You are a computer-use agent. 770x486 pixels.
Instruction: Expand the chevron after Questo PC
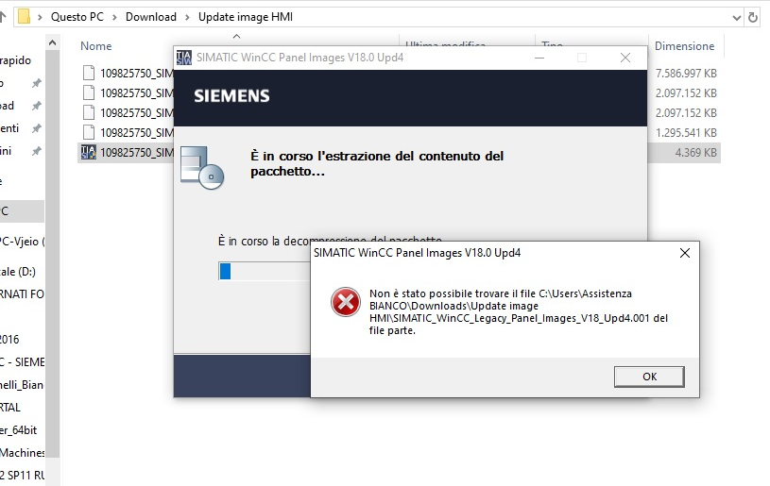(117, 17)
